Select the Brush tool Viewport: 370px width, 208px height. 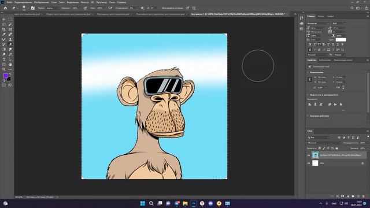[4, 39]
